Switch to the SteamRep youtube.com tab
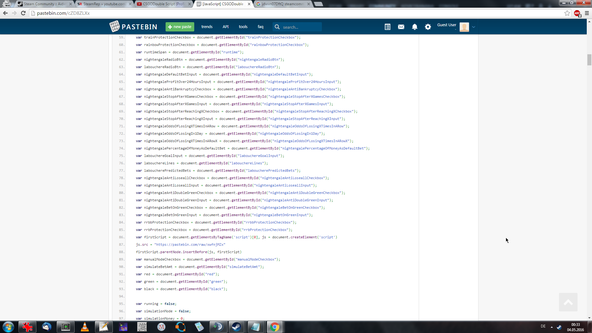The image size is (592, 333). [x=104, y=4]
